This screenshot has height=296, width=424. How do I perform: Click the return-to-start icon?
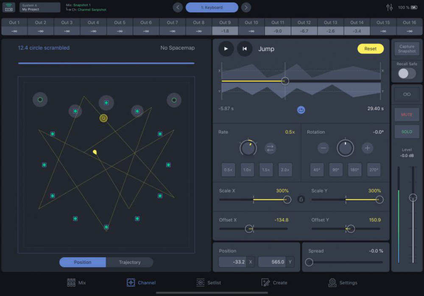245,49
